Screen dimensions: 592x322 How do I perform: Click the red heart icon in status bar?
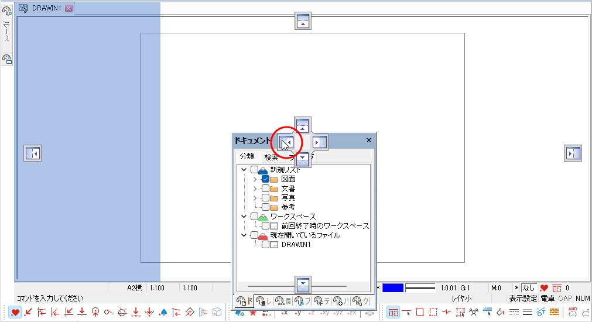(x=543, y=288)
